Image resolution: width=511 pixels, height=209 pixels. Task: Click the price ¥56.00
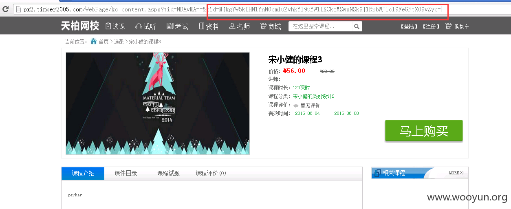point(294,71)
